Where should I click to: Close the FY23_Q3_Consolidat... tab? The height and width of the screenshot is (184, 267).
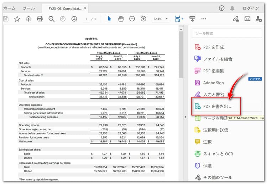click(85, 8)
